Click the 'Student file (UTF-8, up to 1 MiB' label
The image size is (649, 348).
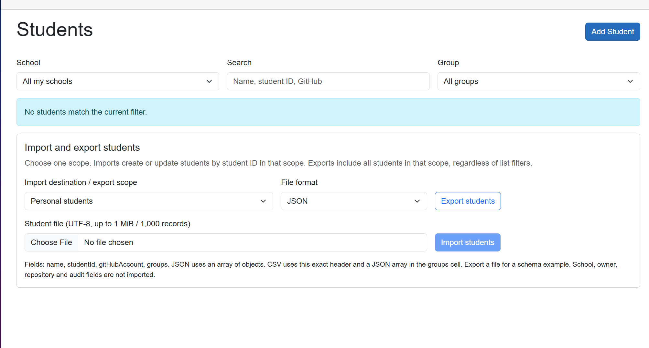107,224
